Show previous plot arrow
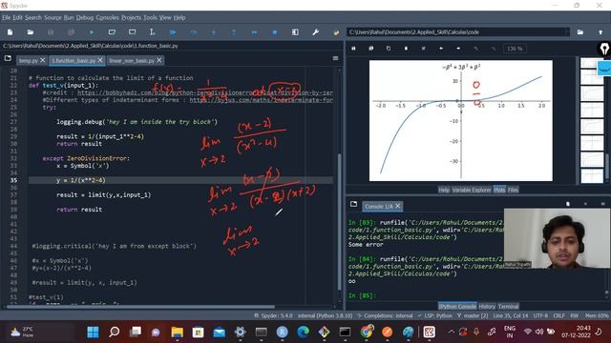 tap(441, 49)
